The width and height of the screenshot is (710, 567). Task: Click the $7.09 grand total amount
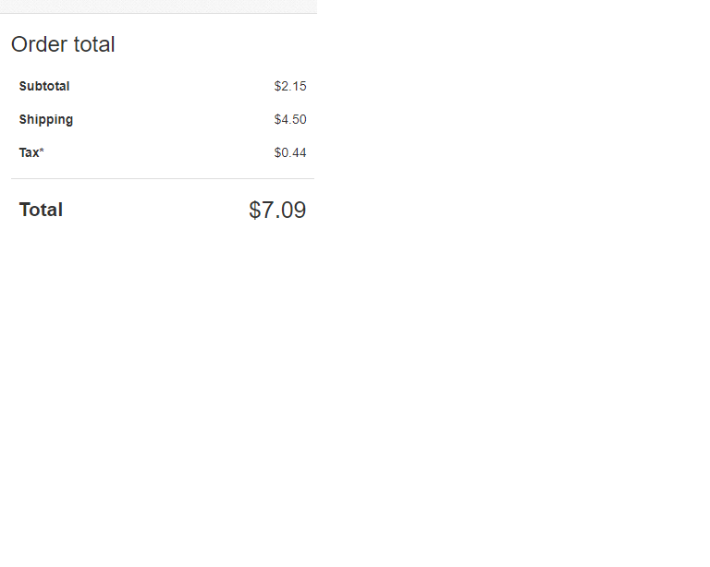tap(277, 211)
